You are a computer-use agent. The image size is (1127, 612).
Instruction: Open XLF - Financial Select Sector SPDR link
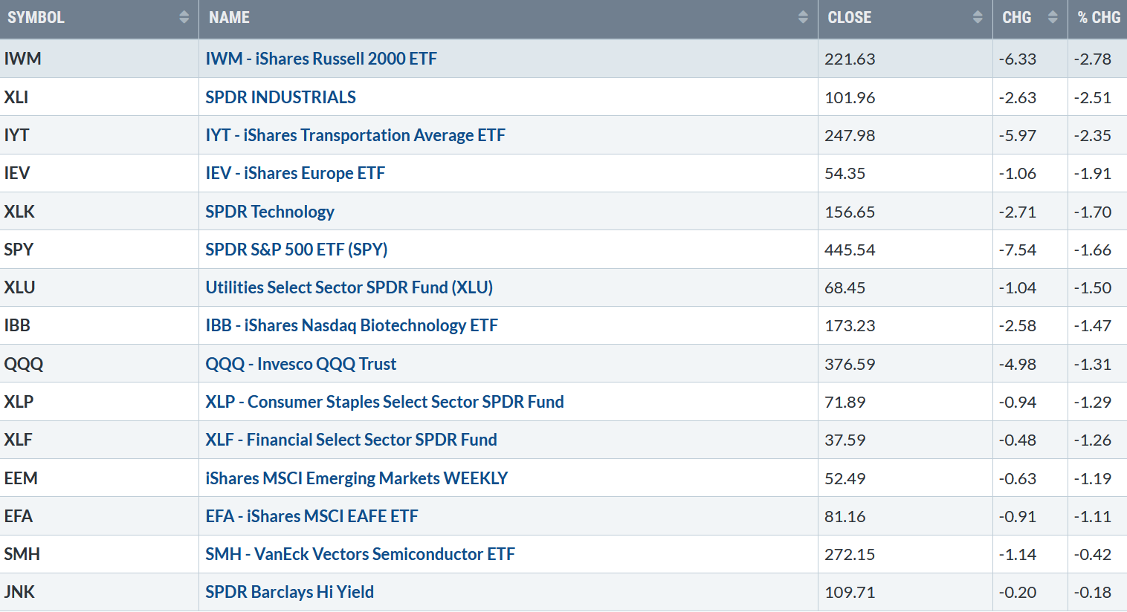coord(351,440)
